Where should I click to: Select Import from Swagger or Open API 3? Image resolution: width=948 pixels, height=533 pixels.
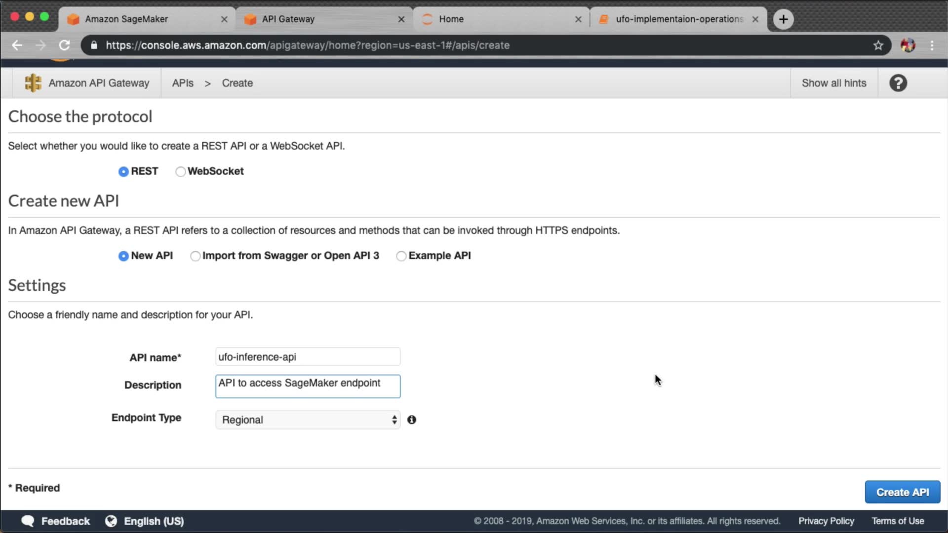click(195, 256)
